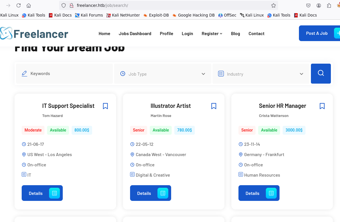The width and height of the screenshot is (340, 222).
Task: Click the date 23-11-14
Action: pos(252,144)
